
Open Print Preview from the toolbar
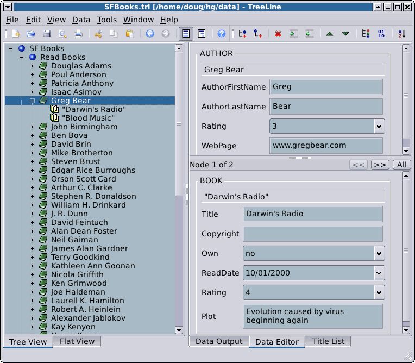[62, 34]
